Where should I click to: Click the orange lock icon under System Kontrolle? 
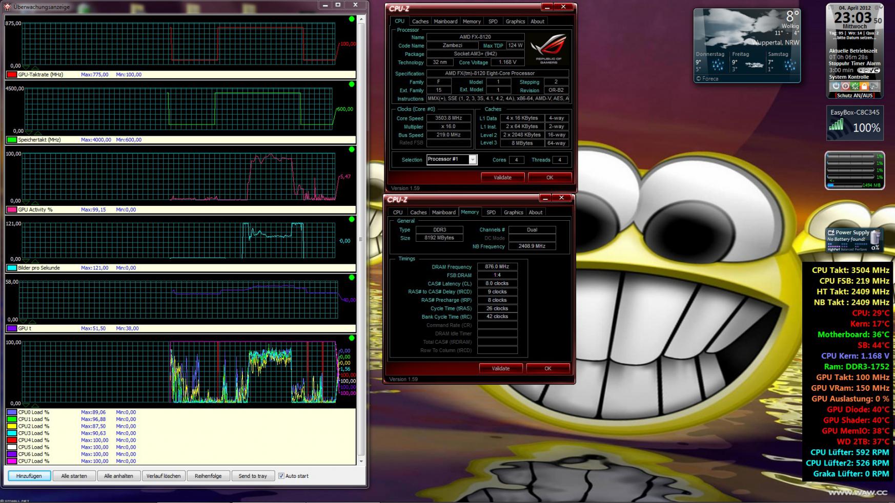864,86
